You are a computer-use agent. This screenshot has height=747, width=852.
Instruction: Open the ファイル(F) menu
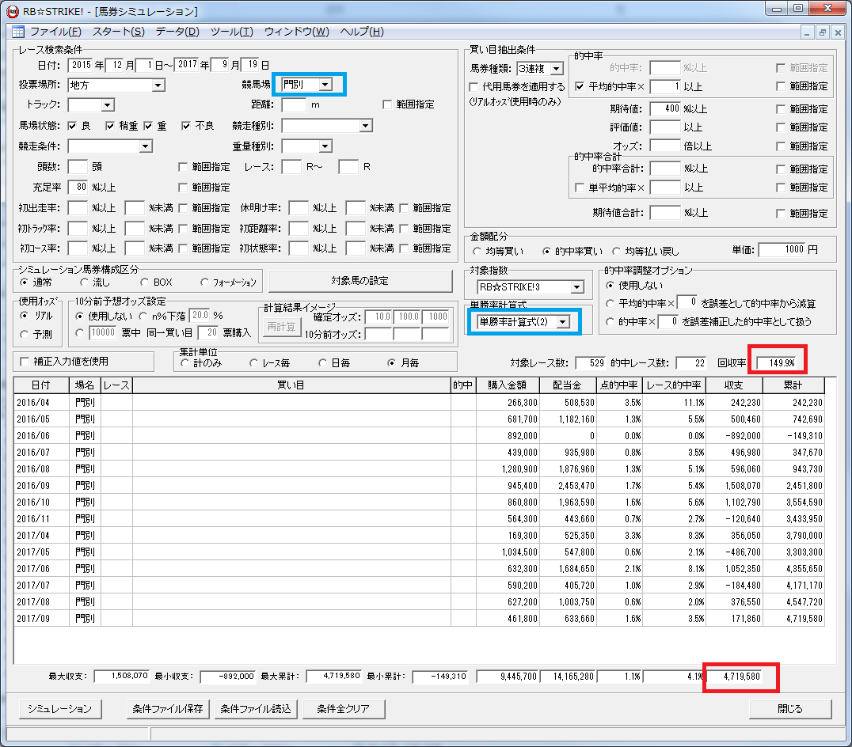pyautogui.click(x=55, y=32)
